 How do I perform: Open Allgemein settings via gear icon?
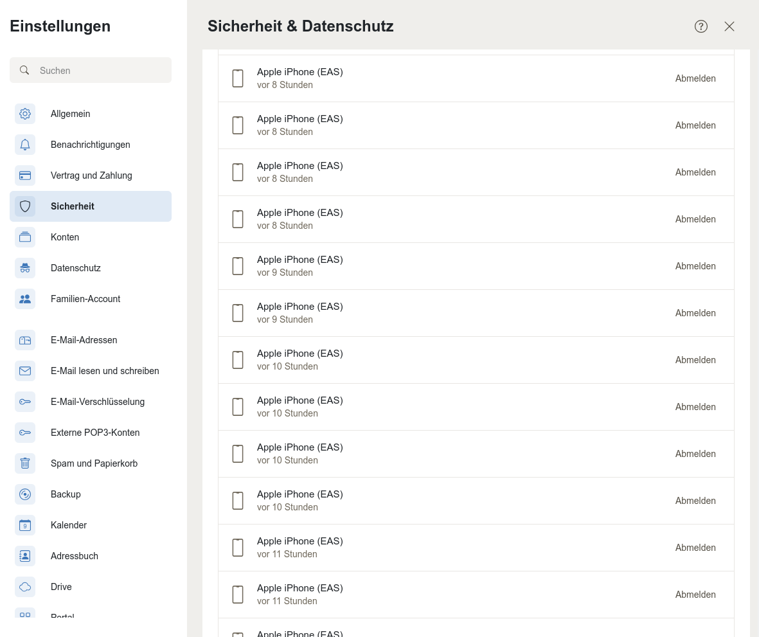[x=25, y=114]
